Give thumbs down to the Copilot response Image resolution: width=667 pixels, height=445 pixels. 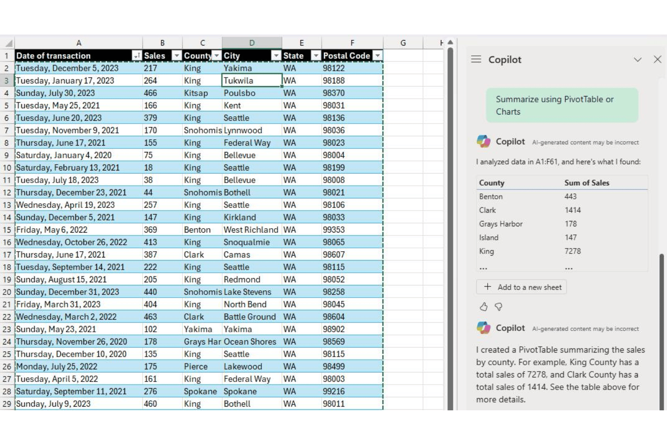pos(498,307)
